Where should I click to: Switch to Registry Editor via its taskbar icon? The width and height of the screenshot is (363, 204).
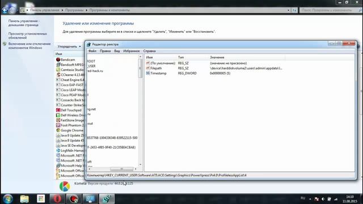tap(107, 199)
